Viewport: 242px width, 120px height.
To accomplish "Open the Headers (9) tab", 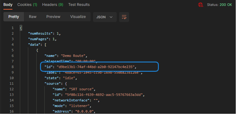I will point(53,5).
